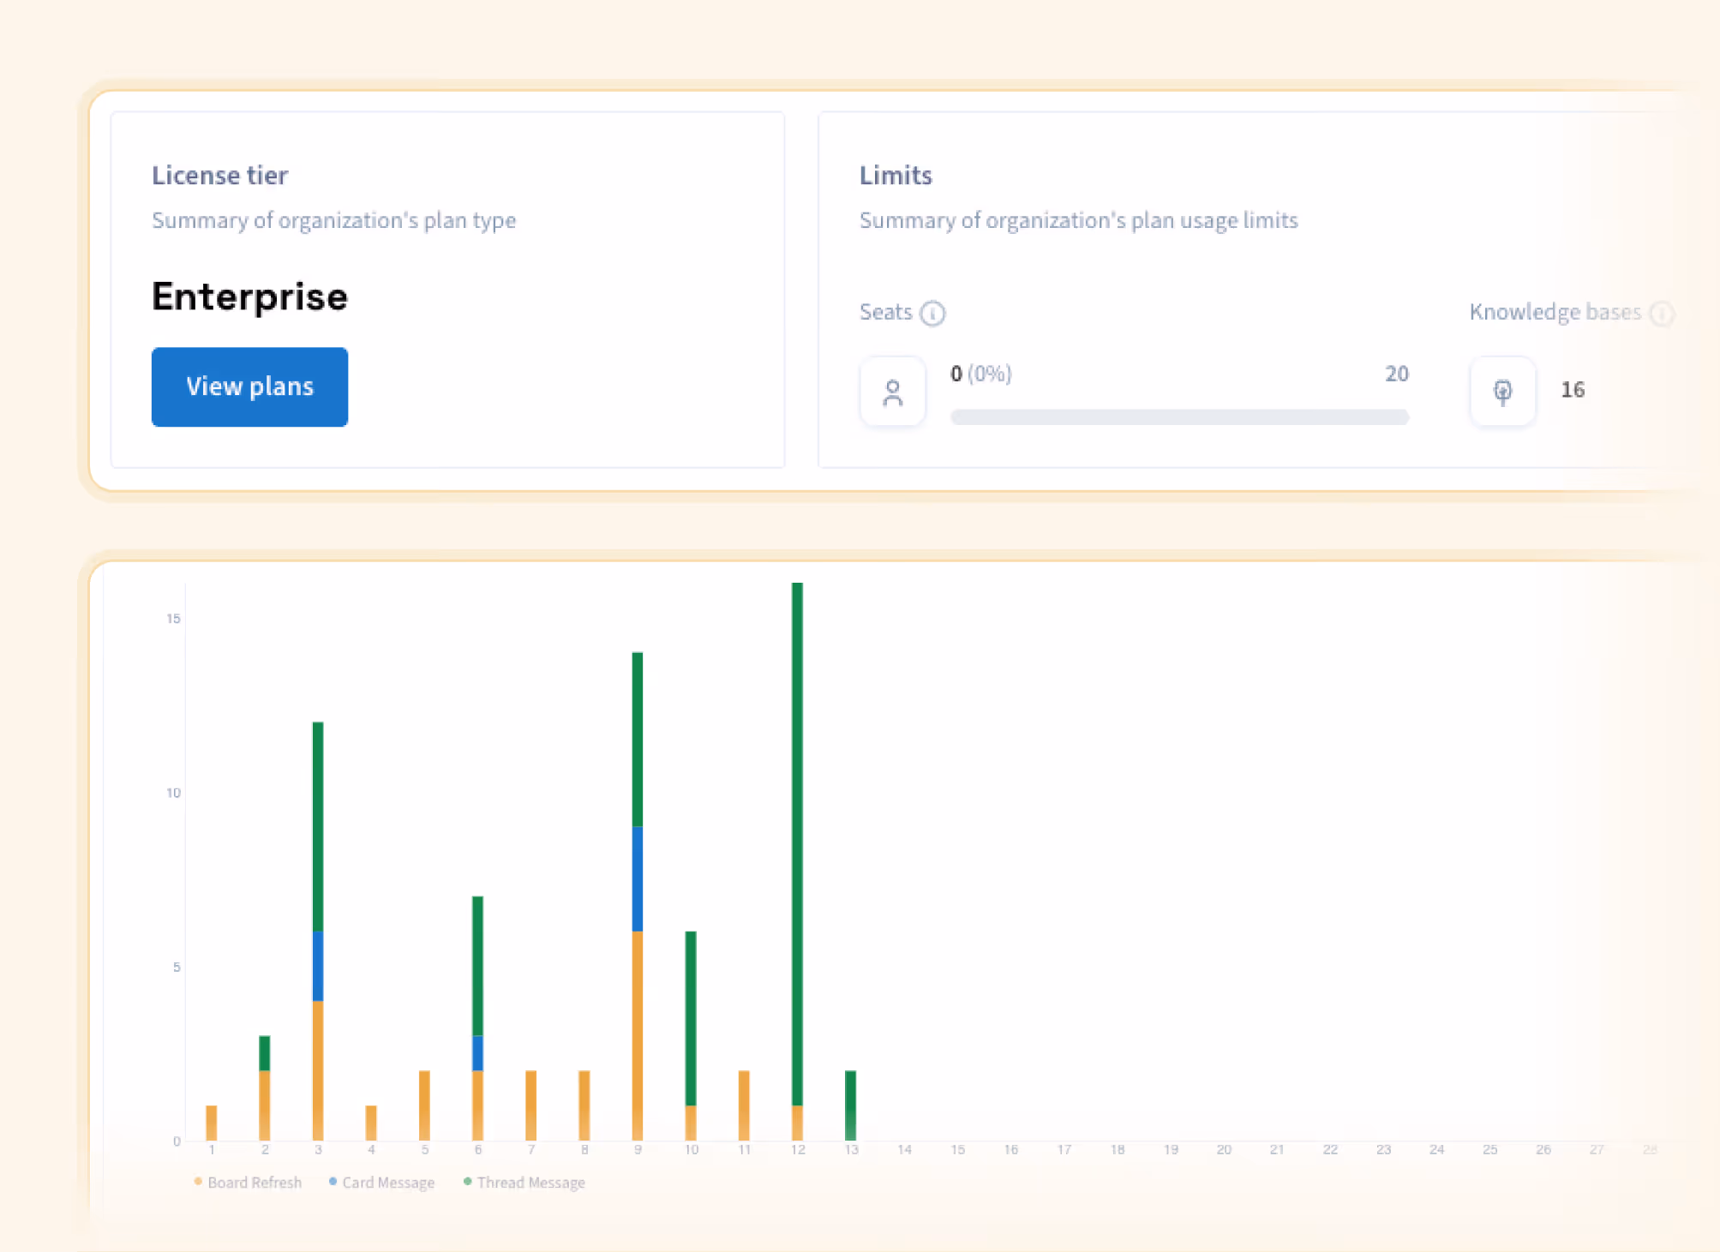
Task: Click the Board Refresh orange legend dot
Action: [x=198, y=1182]
